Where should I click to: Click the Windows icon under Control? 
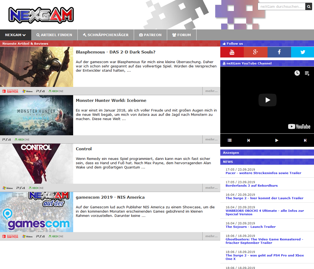point(7,188)
